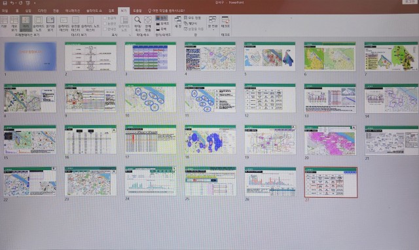The image size is (419, 250).
Task: Toggle the Gridlines (눈금선) checkbox
Action: [110, 24]
